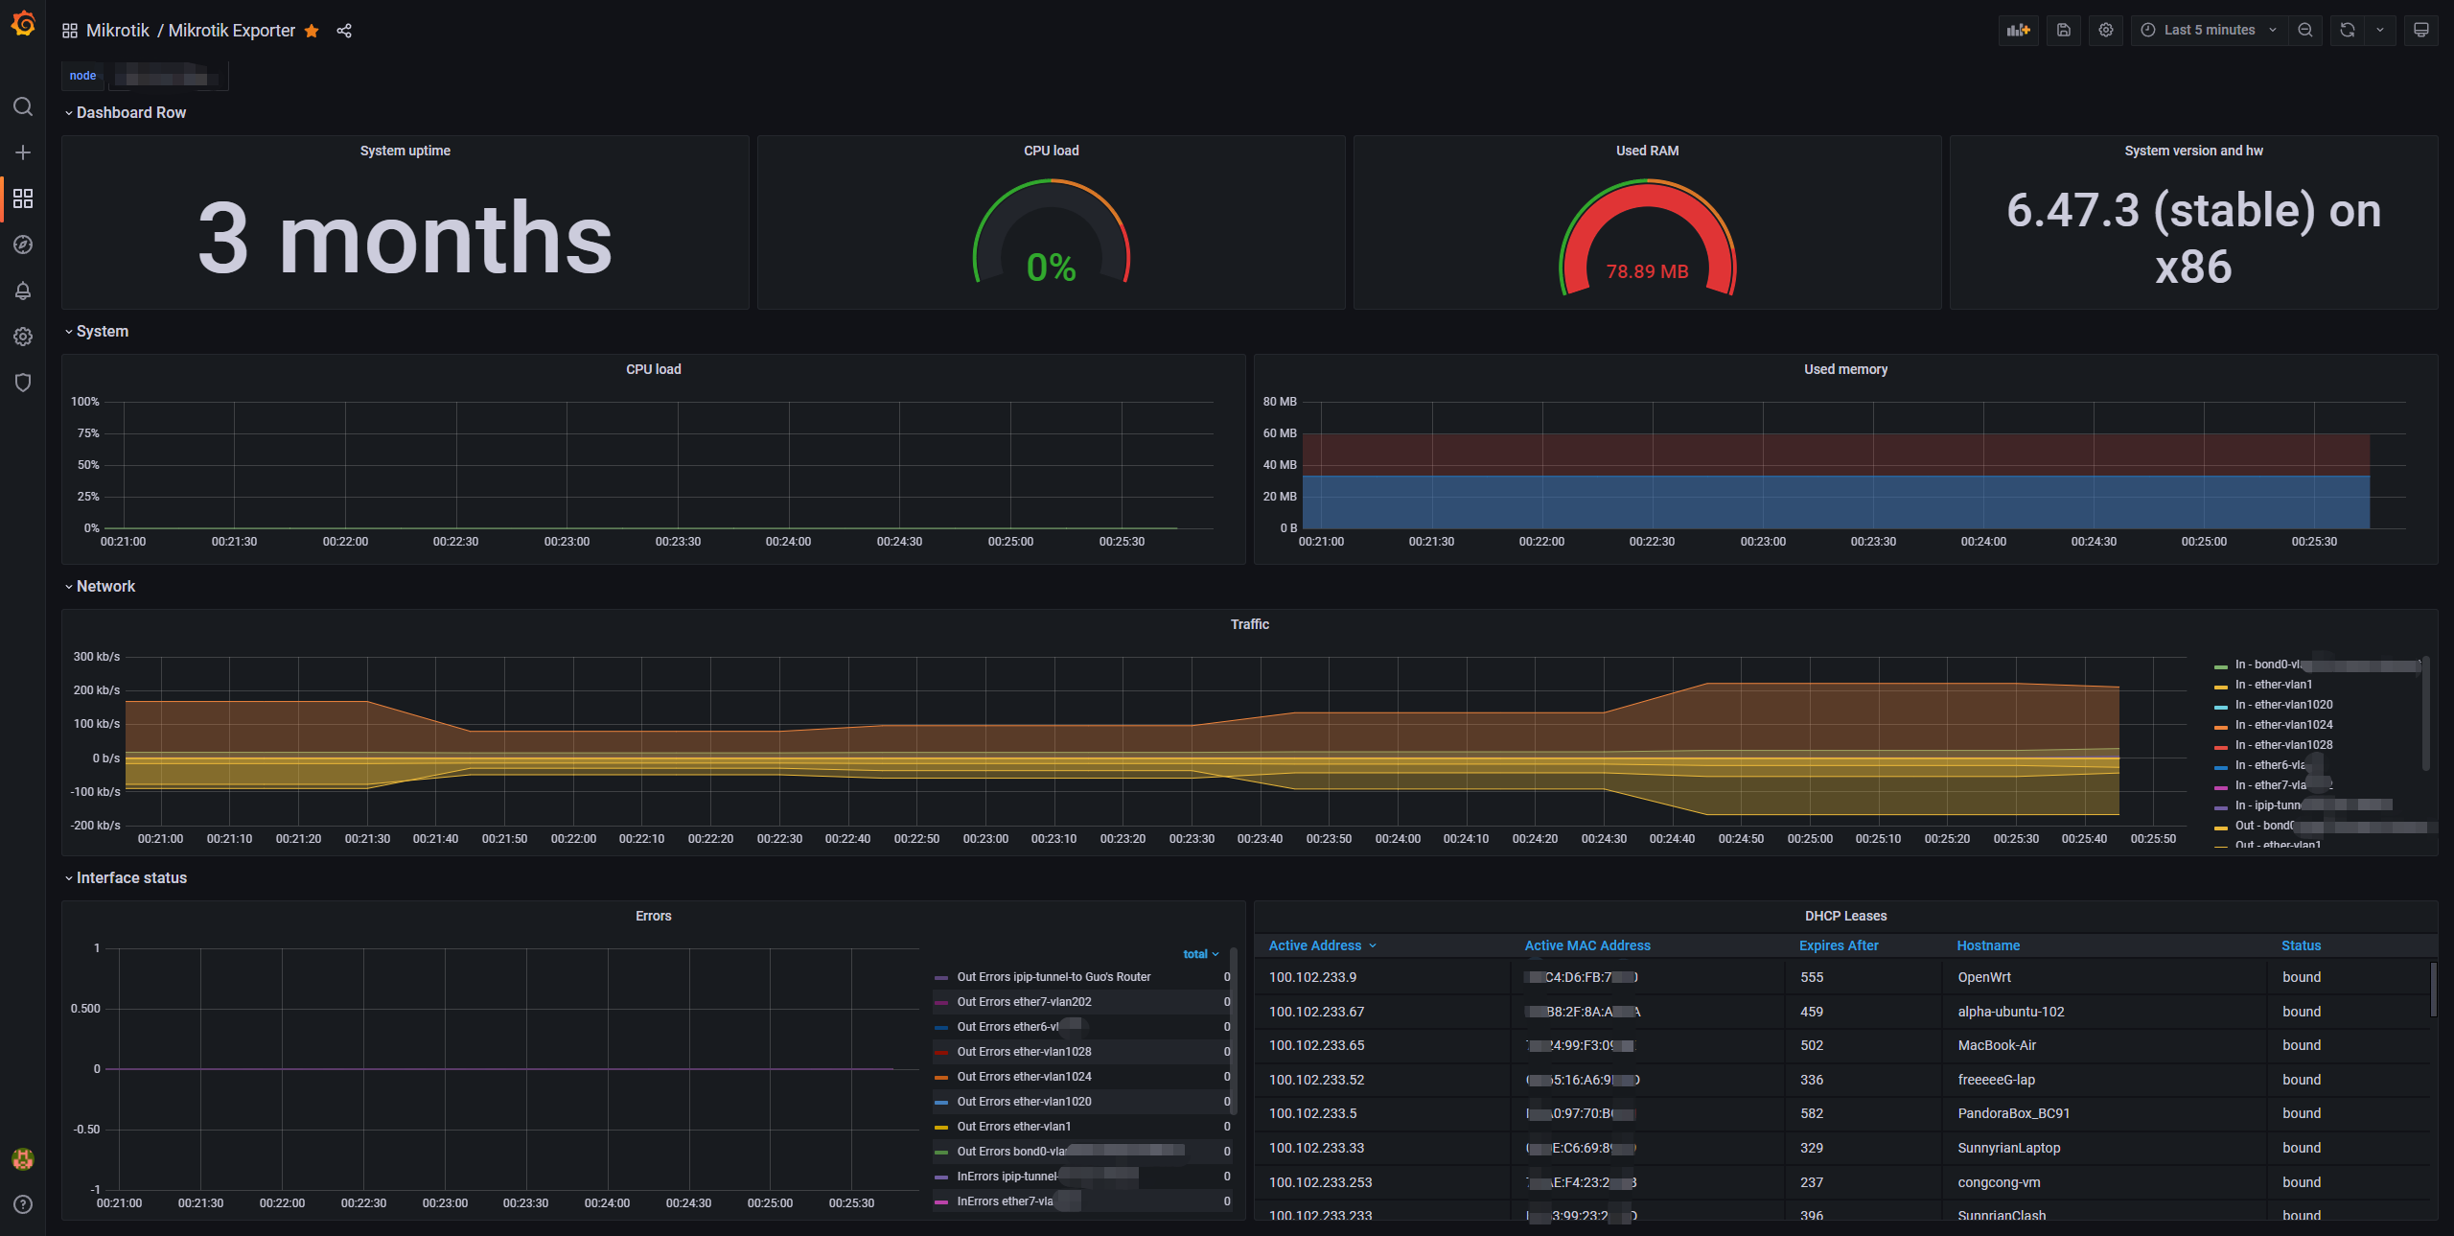Unstar the dashboard with the star icon
Image resolution: width=2454 pixels, height=1236 pixels.
[312, 31]
